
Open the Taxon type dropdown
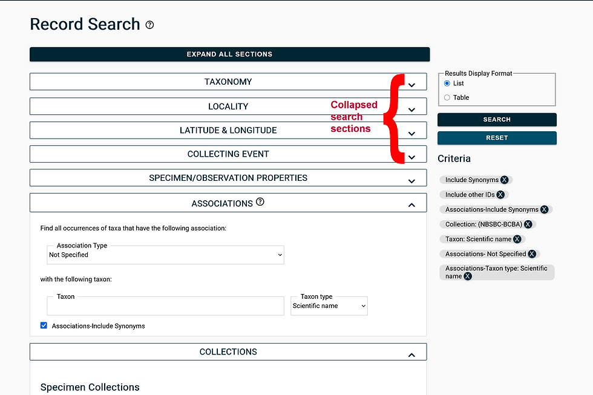329,305
